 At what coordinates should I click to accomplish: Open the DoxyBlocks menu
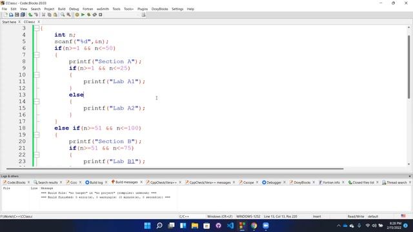coord(159,9)
